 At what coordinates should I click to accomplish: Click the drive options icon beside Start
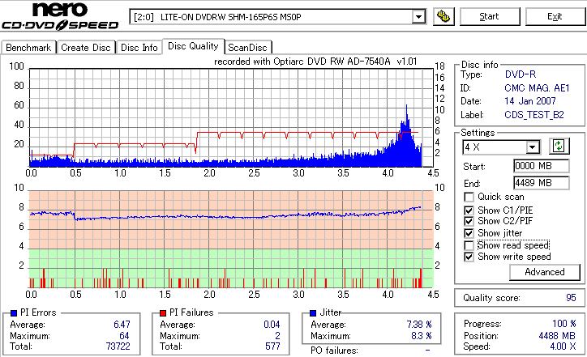[443, 16]
